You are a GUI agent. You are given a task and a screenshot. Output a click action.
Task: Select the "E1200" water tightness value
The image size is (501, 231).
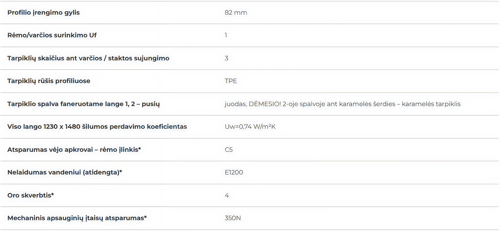[x=234, y=172]
